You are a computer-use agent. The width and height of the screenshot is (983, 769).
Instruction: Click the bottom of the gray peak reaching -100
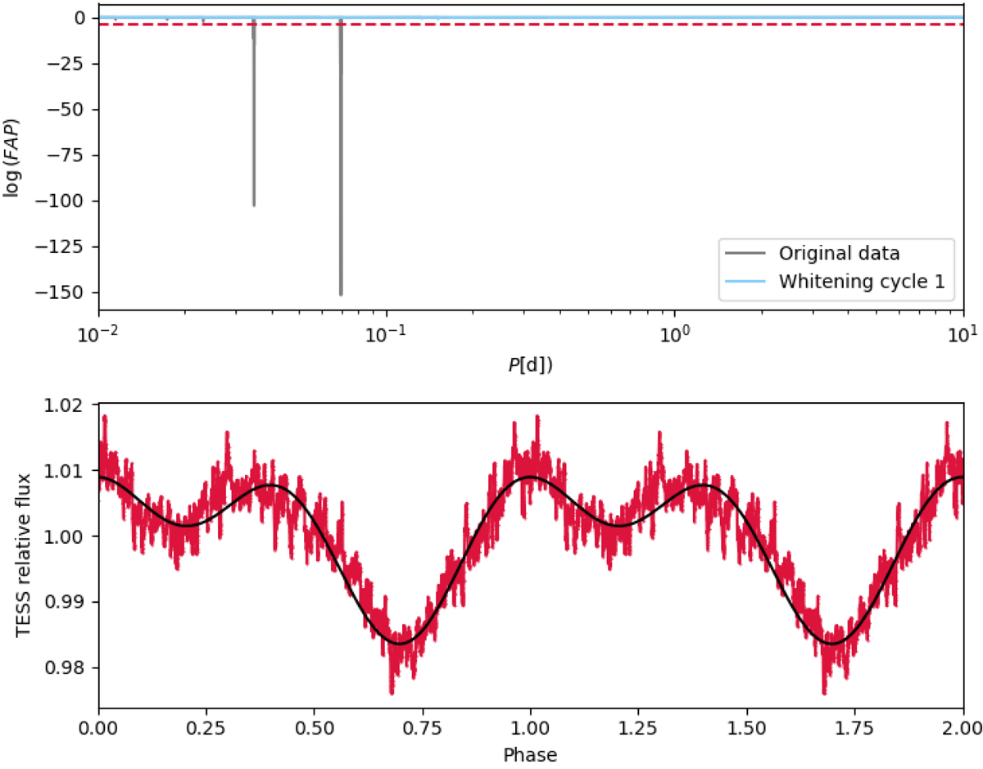[254, 204]
